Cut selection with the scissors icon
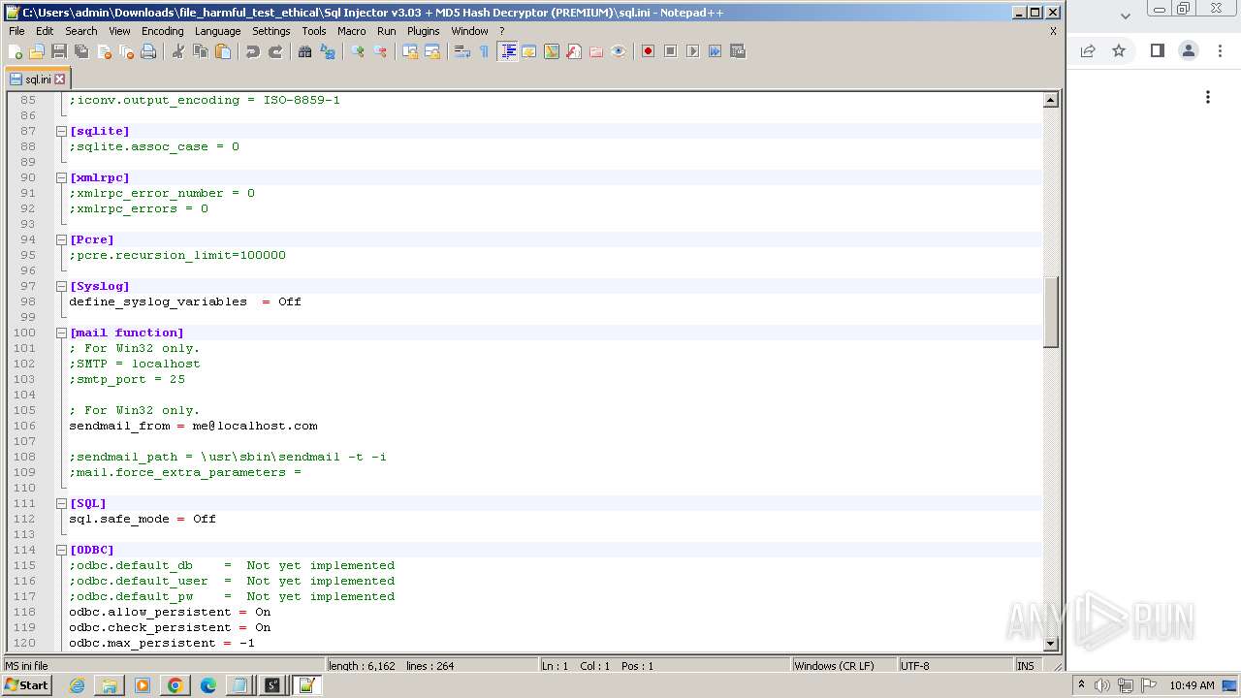 pyautogui.click(x=178, y=51)
